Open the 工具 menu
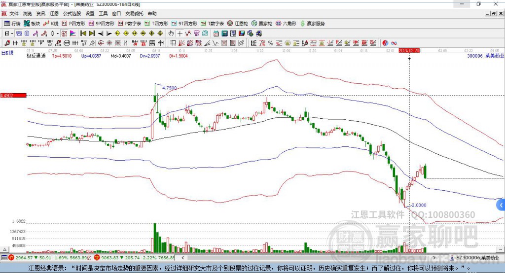The width and height of the screenshot is (505, 273). 103,13
